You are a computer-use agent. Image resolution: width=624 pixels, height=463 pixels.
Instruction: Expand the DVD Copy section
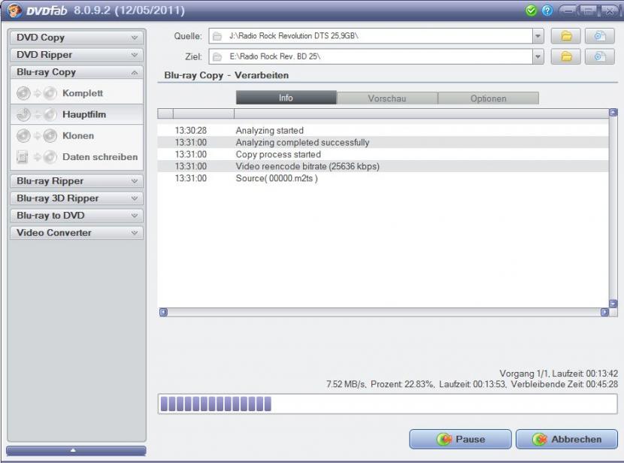coord(77,38)
